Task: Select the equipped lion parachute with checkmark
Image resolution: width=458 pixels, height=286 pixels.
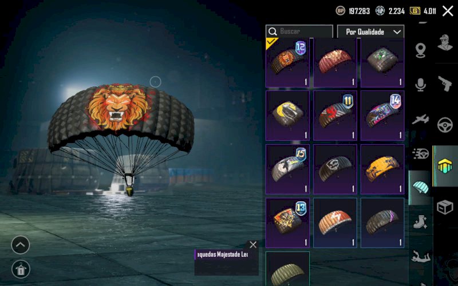Action: click(x=287, y=62)
